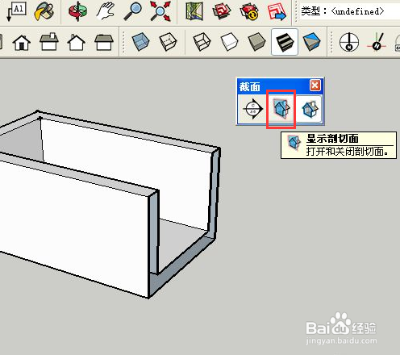Screen dimensions: 400x355
Task: Activate the Pan hand tool
Action: click(x=106, y=11)
